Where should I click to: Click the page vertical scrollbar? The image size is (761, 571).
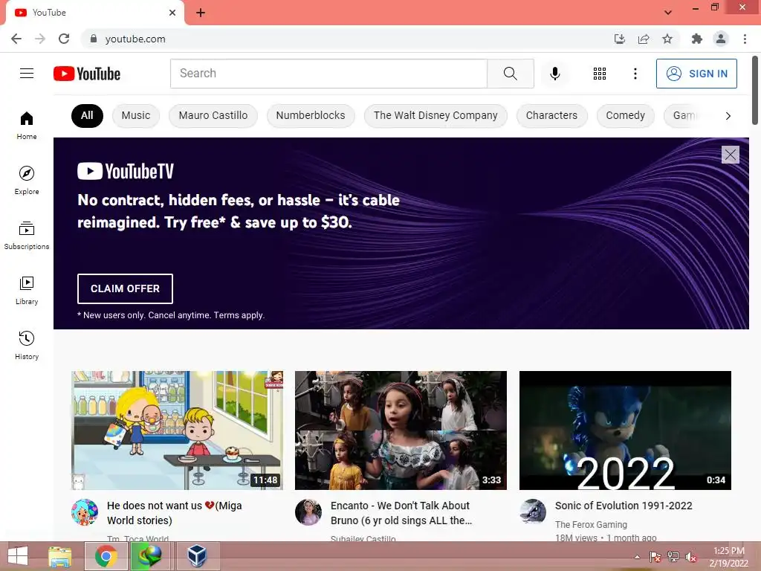pyautogui.click(x=755, y=90)
